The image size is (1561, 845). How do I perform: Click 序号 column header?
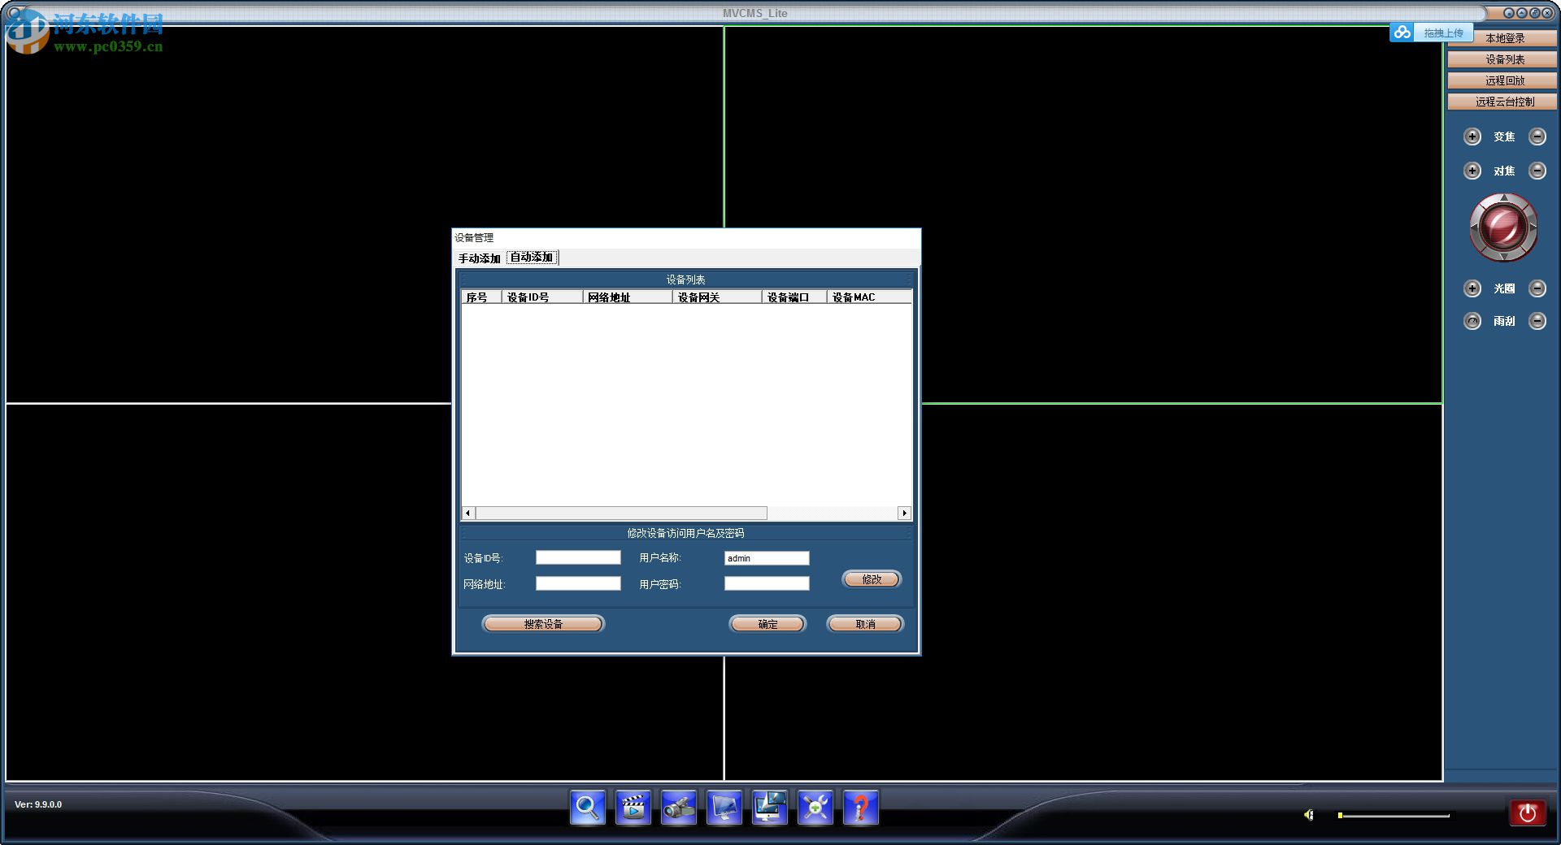481,297
